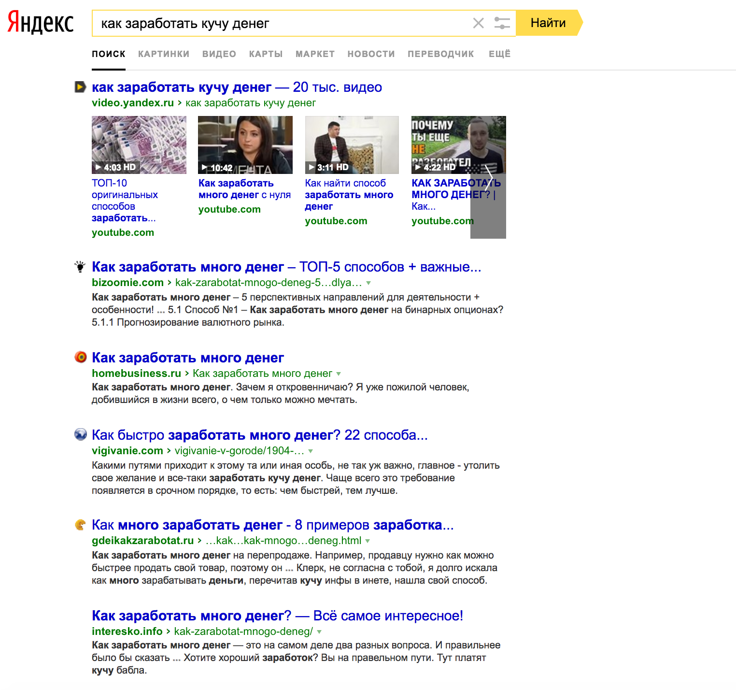Click the Найти search button
This screenshot has width=736, height=690.
click(x=549, y=23)
